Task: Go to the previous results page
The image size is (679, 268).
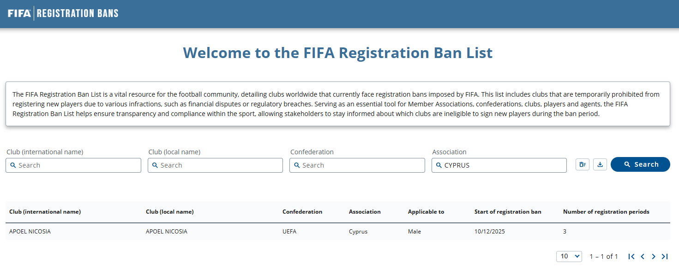Action: click(643, 256)
